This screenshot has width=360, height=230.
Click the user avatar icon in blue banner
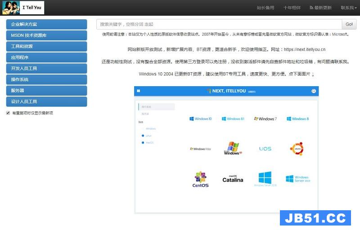314,91
